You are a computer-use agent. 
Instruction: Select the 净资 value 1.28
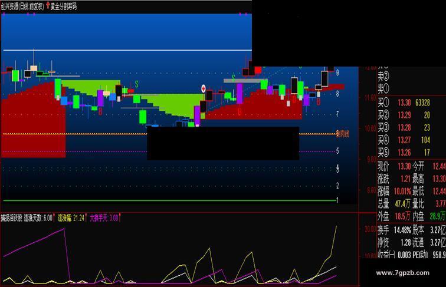406,242
